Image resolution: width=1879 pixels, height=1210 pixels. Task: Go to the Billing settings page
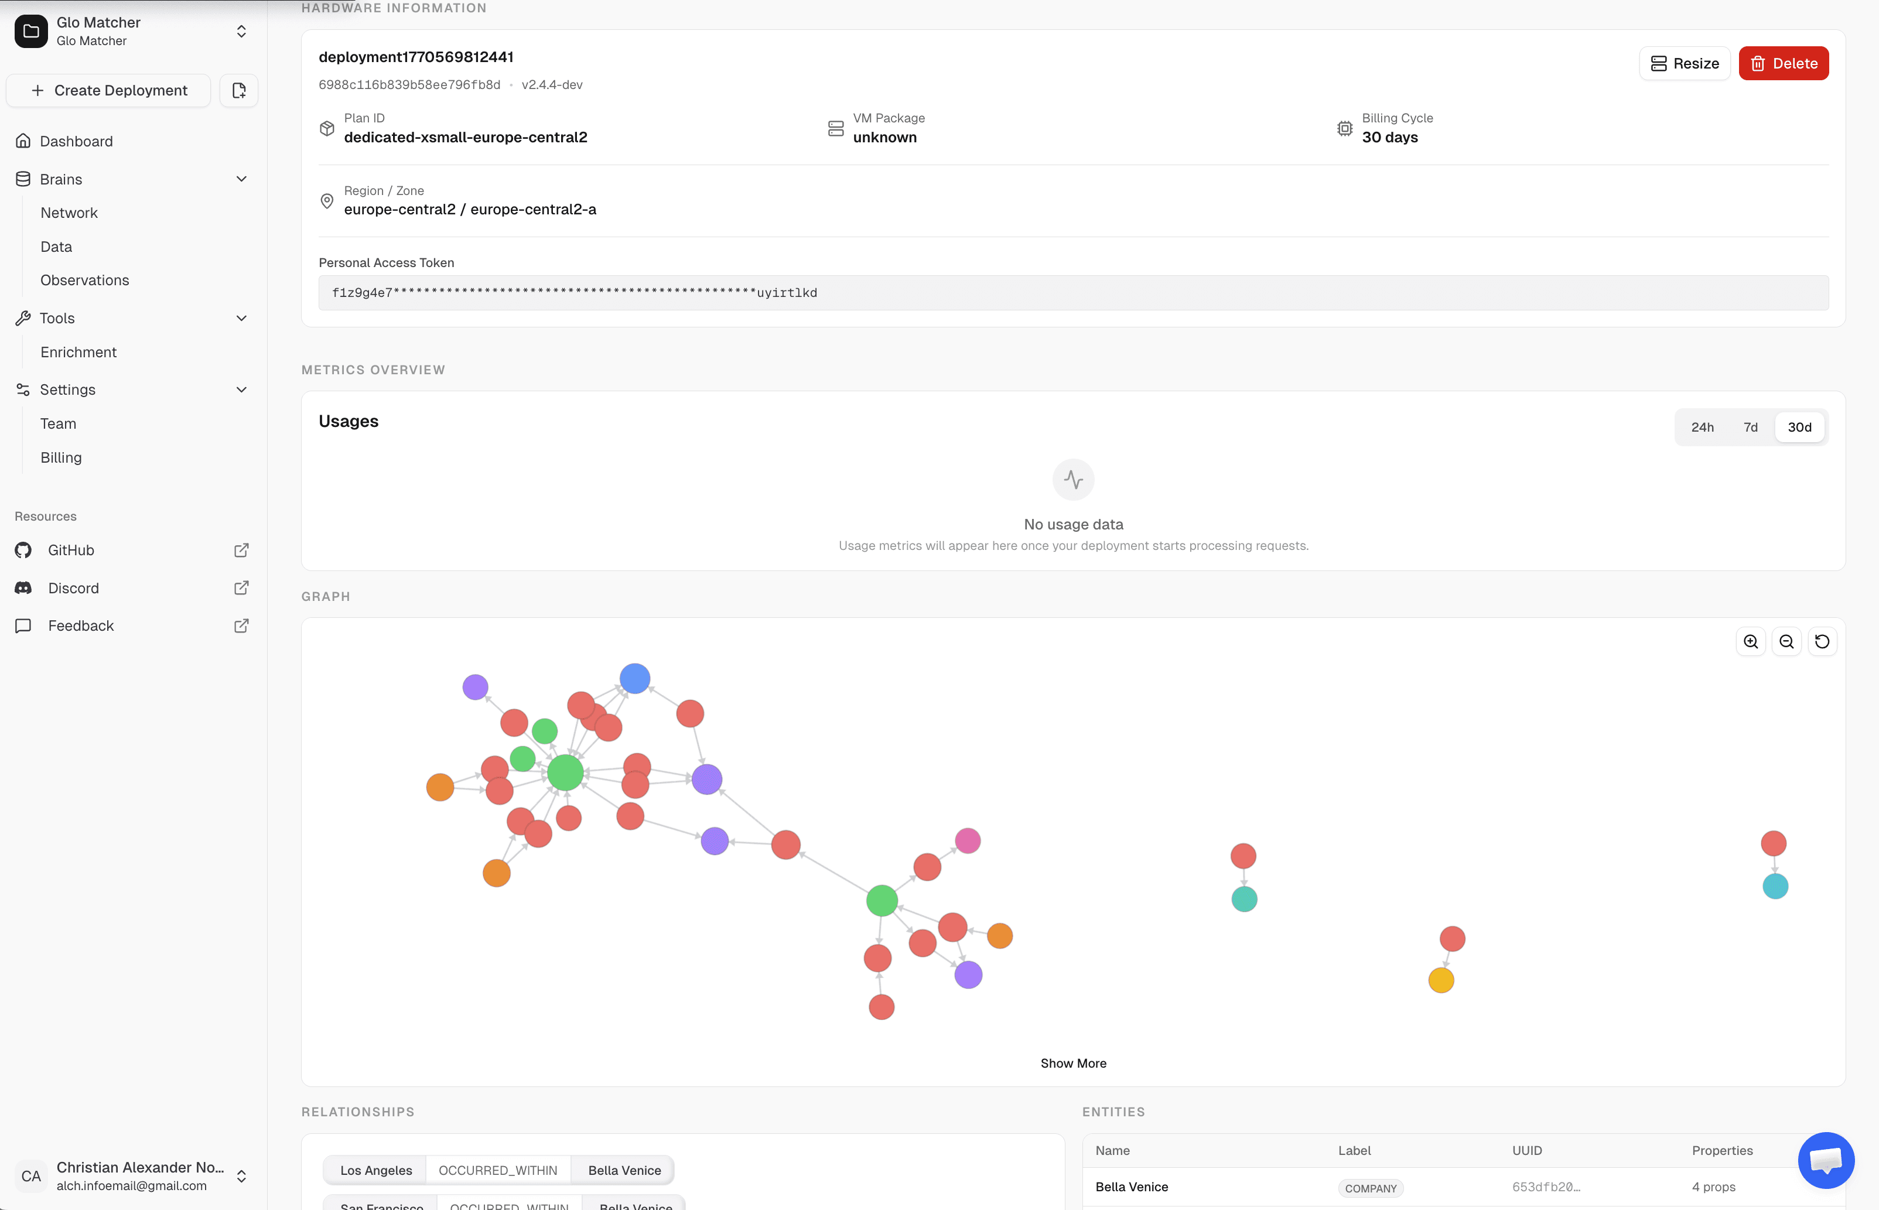(62, 457)
